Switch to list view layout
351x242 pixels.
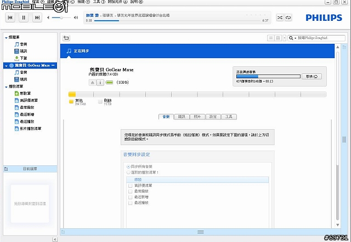(271, 38)
